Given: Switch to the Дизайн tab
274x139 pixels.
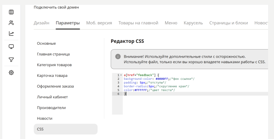Looking at the screenshot, I should [x=41, y=23].
